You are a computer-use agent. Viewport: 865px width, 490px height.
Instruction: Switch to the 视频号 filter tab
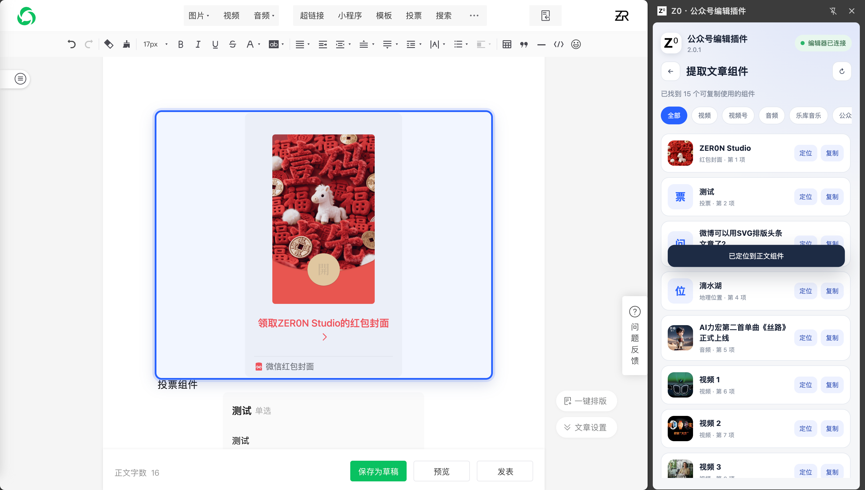click(738, 115)
